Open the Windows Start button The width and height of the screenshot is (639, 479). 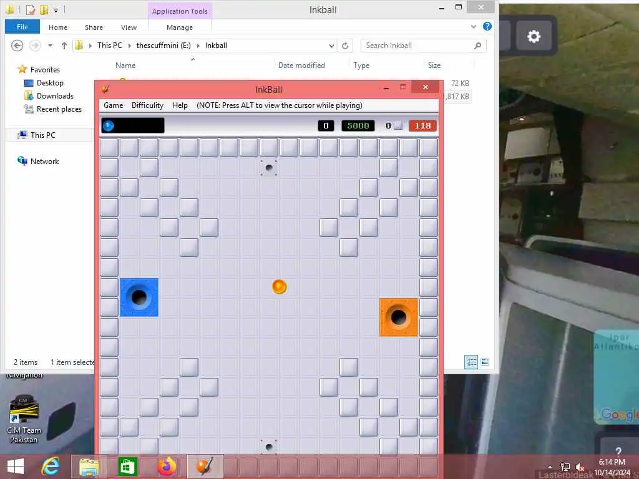click(x=16, y=467)
